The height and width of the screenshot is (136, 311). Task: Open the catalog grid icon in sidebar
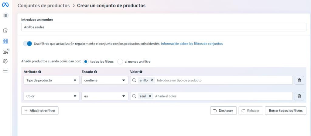(5, 41)
